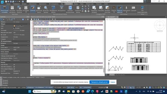
Task: Open Yandex browser from taskbar
Action: point(78,91)
